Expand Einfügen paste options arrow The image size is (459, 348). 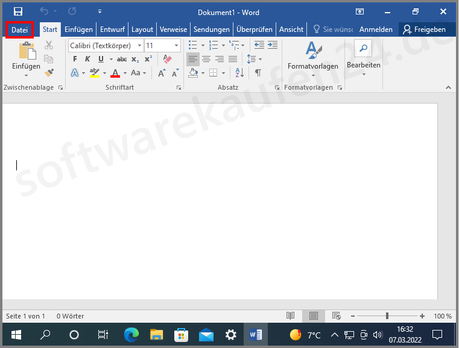[x=26, y=75]
